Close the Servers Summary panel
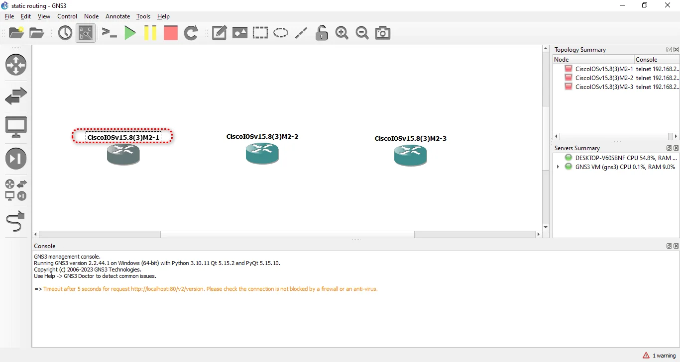680x362 pixels. [676, 148]
